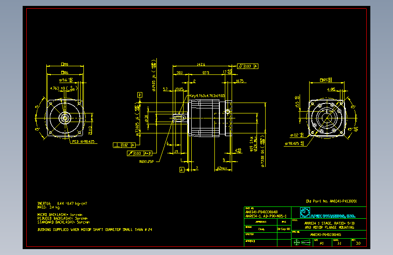Select datum B box left of side view
393x255 pixels.
(x=140, y=95)
